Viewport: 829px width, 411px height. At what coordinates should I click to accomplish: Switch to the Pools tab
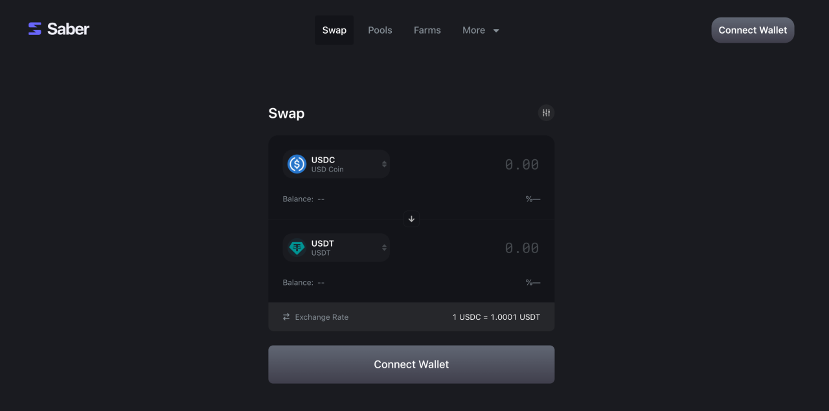pyautogui.click(x=380, y=30)
